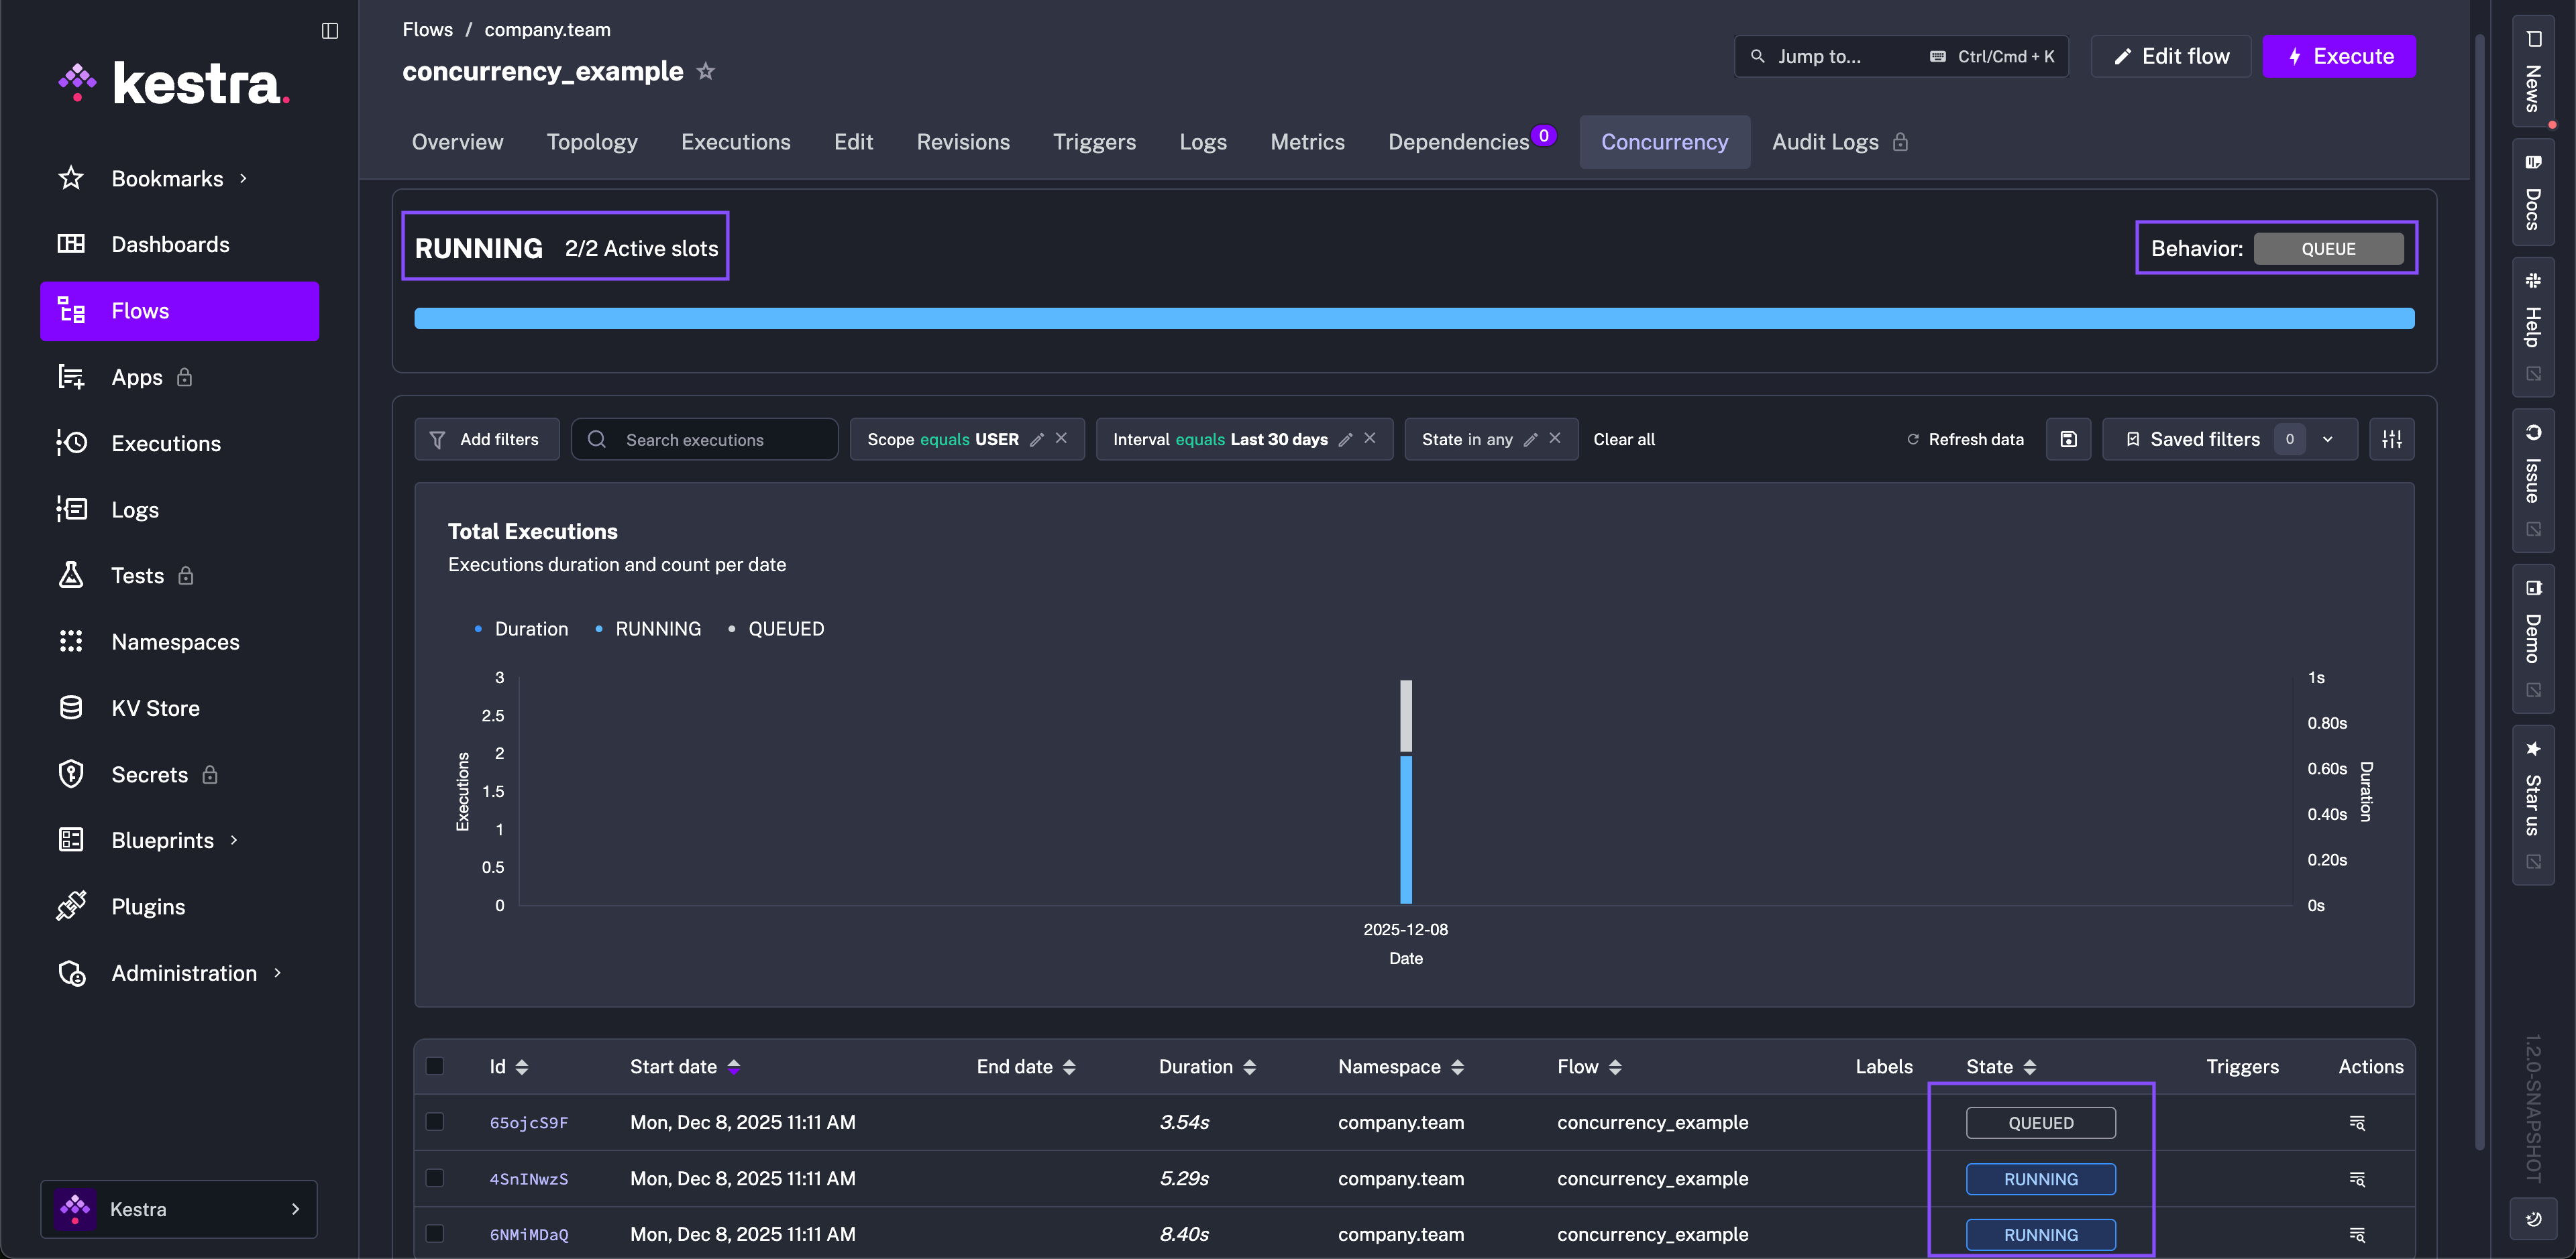The height and width of the screenshot is (1259, 2576).
Task: Open the table settings sliders icon
Action: (2391, 440)
